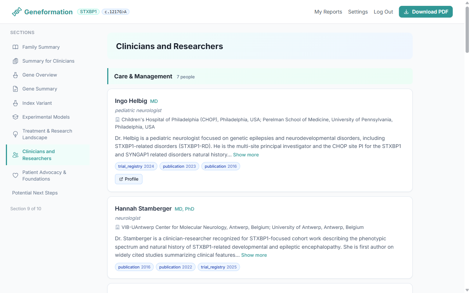Show more of Dr. Stamberger's description

[x=254, y=255]
